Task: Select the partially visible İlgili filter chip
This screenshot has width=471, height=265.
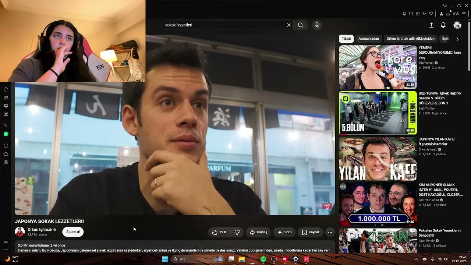Action: tap(445, 39)
